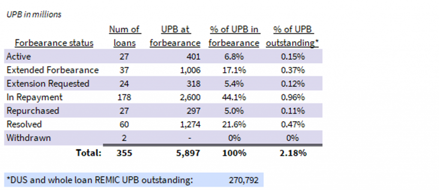Click the 'Extended Forbearance' row label

[52, 70]
